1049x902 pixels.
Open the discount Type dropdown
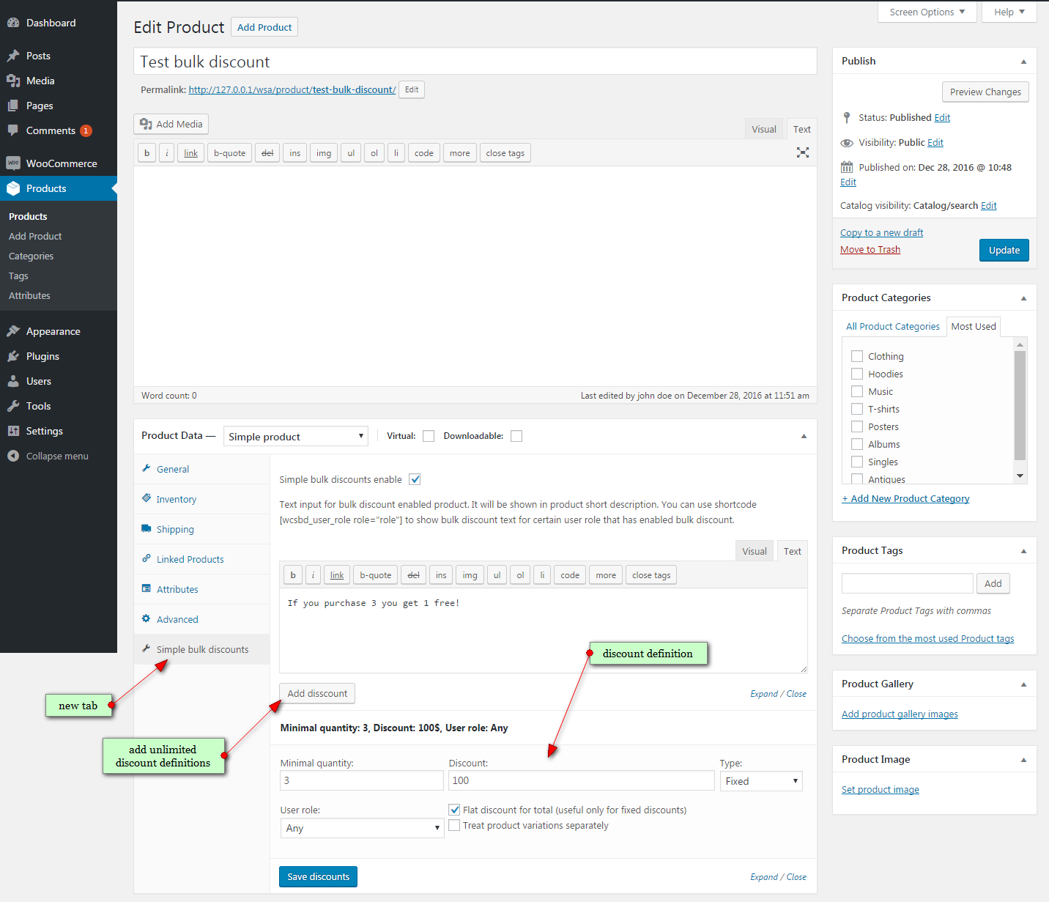click(x=761, y=781)
